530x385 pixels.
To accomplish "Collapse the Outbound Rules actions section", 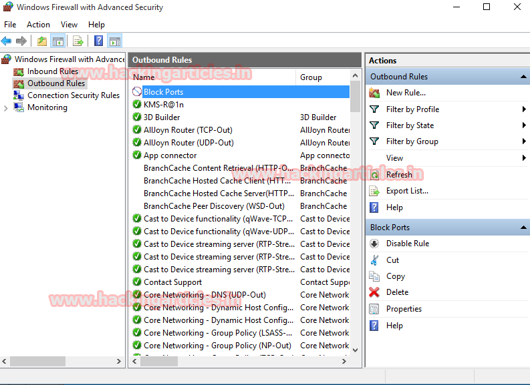I will tap(523, 77).
